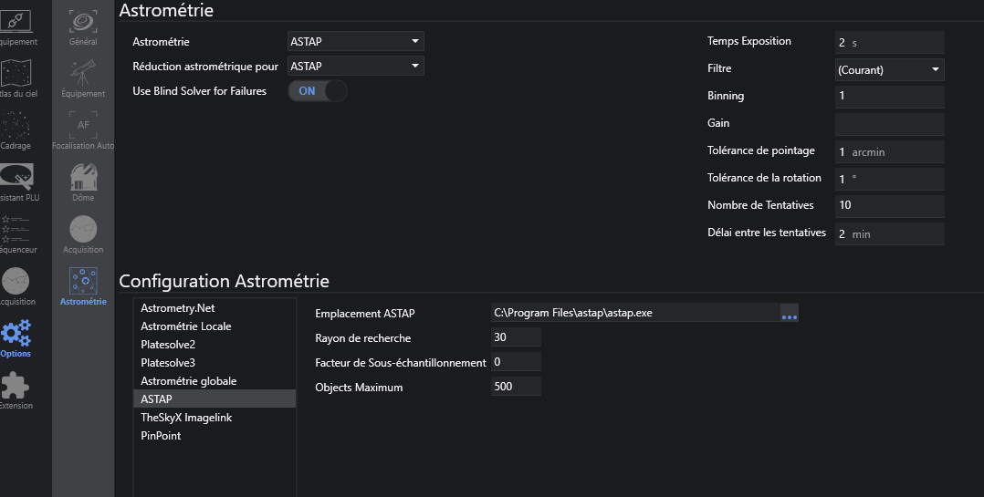Open the Général options icon
Screen dimensions: 984x497
click(x=83, y=25)
